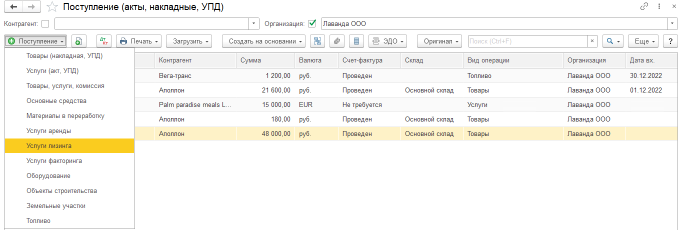Click the 01.12.2022 date cell

click(652, 90)
